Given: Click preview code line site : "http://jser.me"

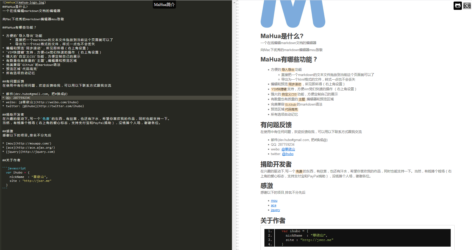Looking at the screenshot, I should point(310,240).
